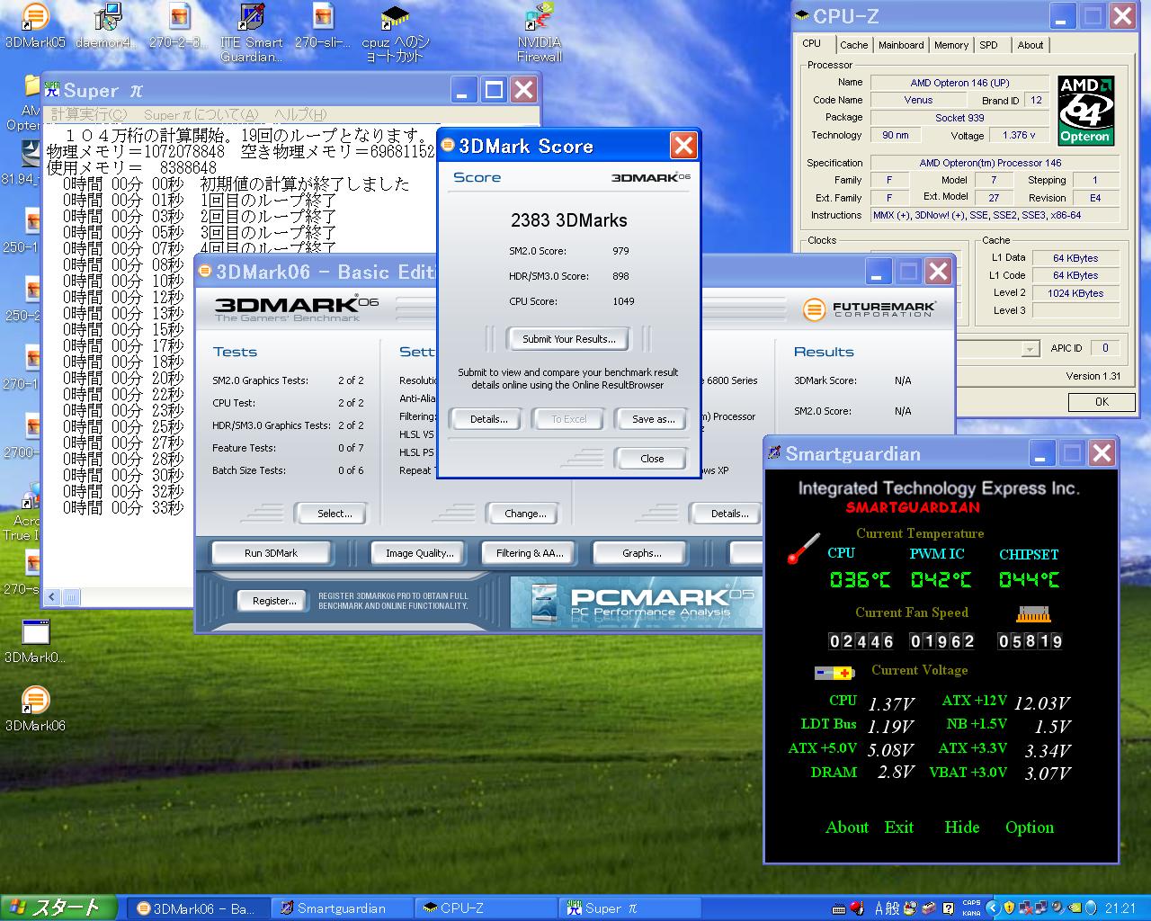Click the APIC ID value field
Viewport: 1151px width, 921px height.
(1105, 348)
